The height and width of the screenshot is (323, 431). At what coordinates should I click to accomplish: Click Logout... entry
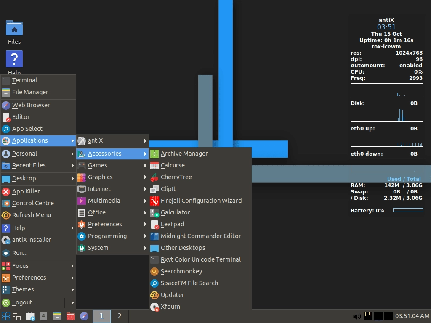coord(33,303)
